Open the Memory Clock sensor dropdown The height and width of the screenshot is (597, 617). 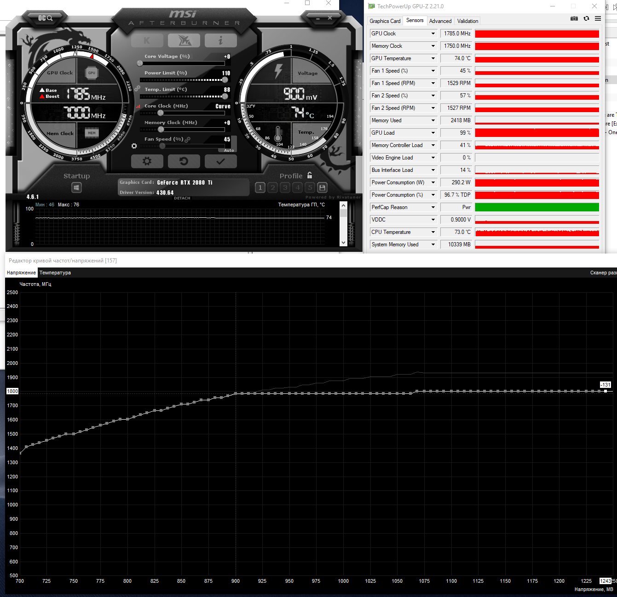point(433,46)
